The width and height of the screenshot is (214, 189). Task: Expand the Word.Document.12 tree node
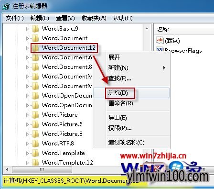[28, 48]
